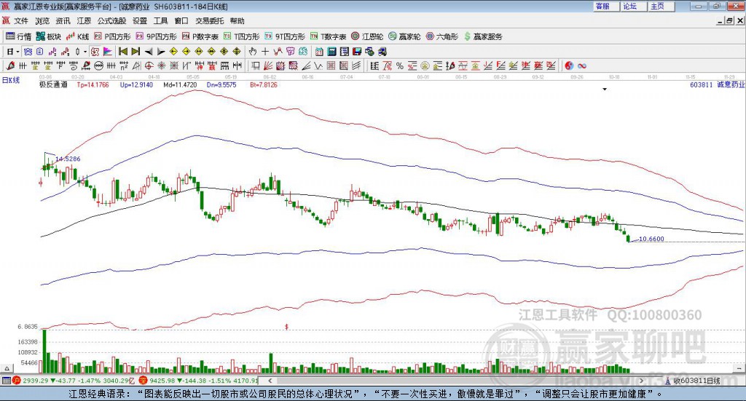Click the red floppy save icon
Screen dimensions: 746x401
357,52
